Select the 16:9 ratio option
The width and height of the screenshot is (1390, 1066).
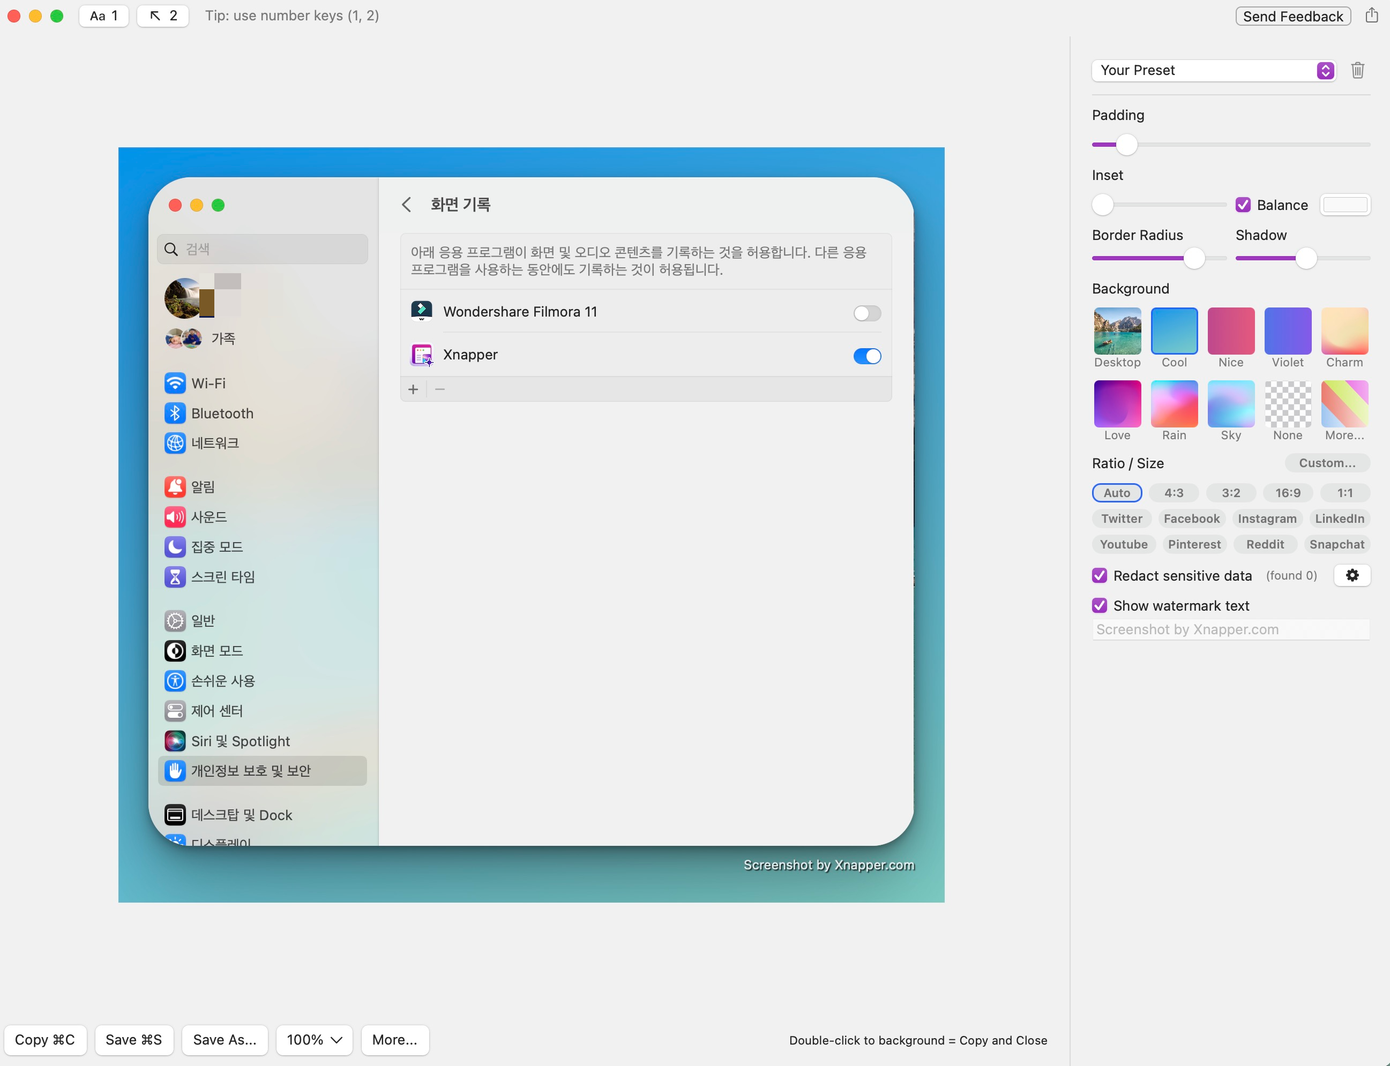pyautogui.click(x=1287, y=492)
